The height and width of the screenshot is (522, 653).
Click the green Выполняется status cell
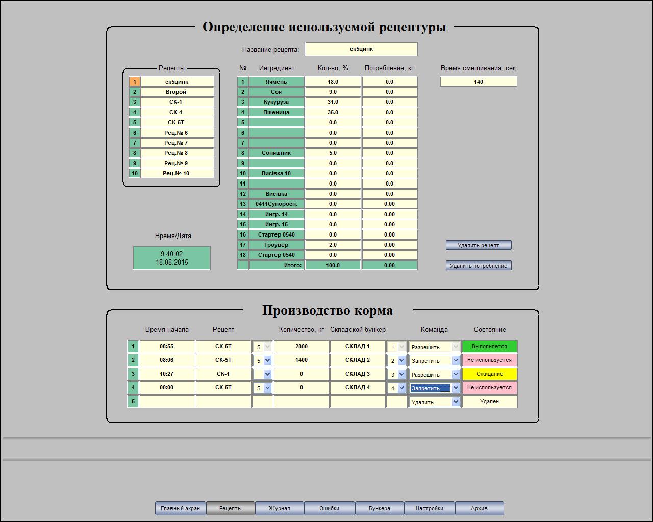click(x=489, y=347)
